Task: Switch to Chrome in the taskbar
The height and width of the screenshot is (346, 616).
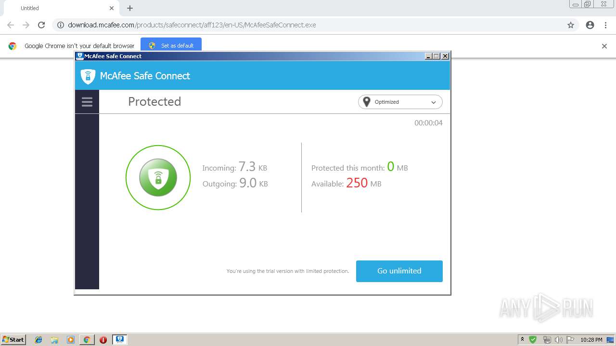Action: point(87,340)
